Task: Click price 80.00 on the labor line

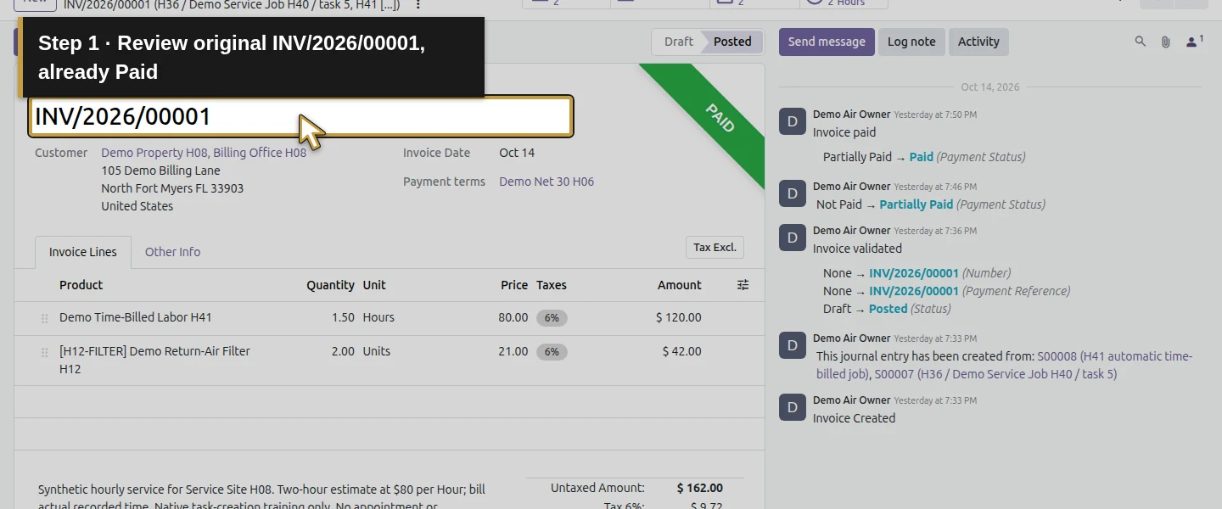Action: (x=513, y=317)
